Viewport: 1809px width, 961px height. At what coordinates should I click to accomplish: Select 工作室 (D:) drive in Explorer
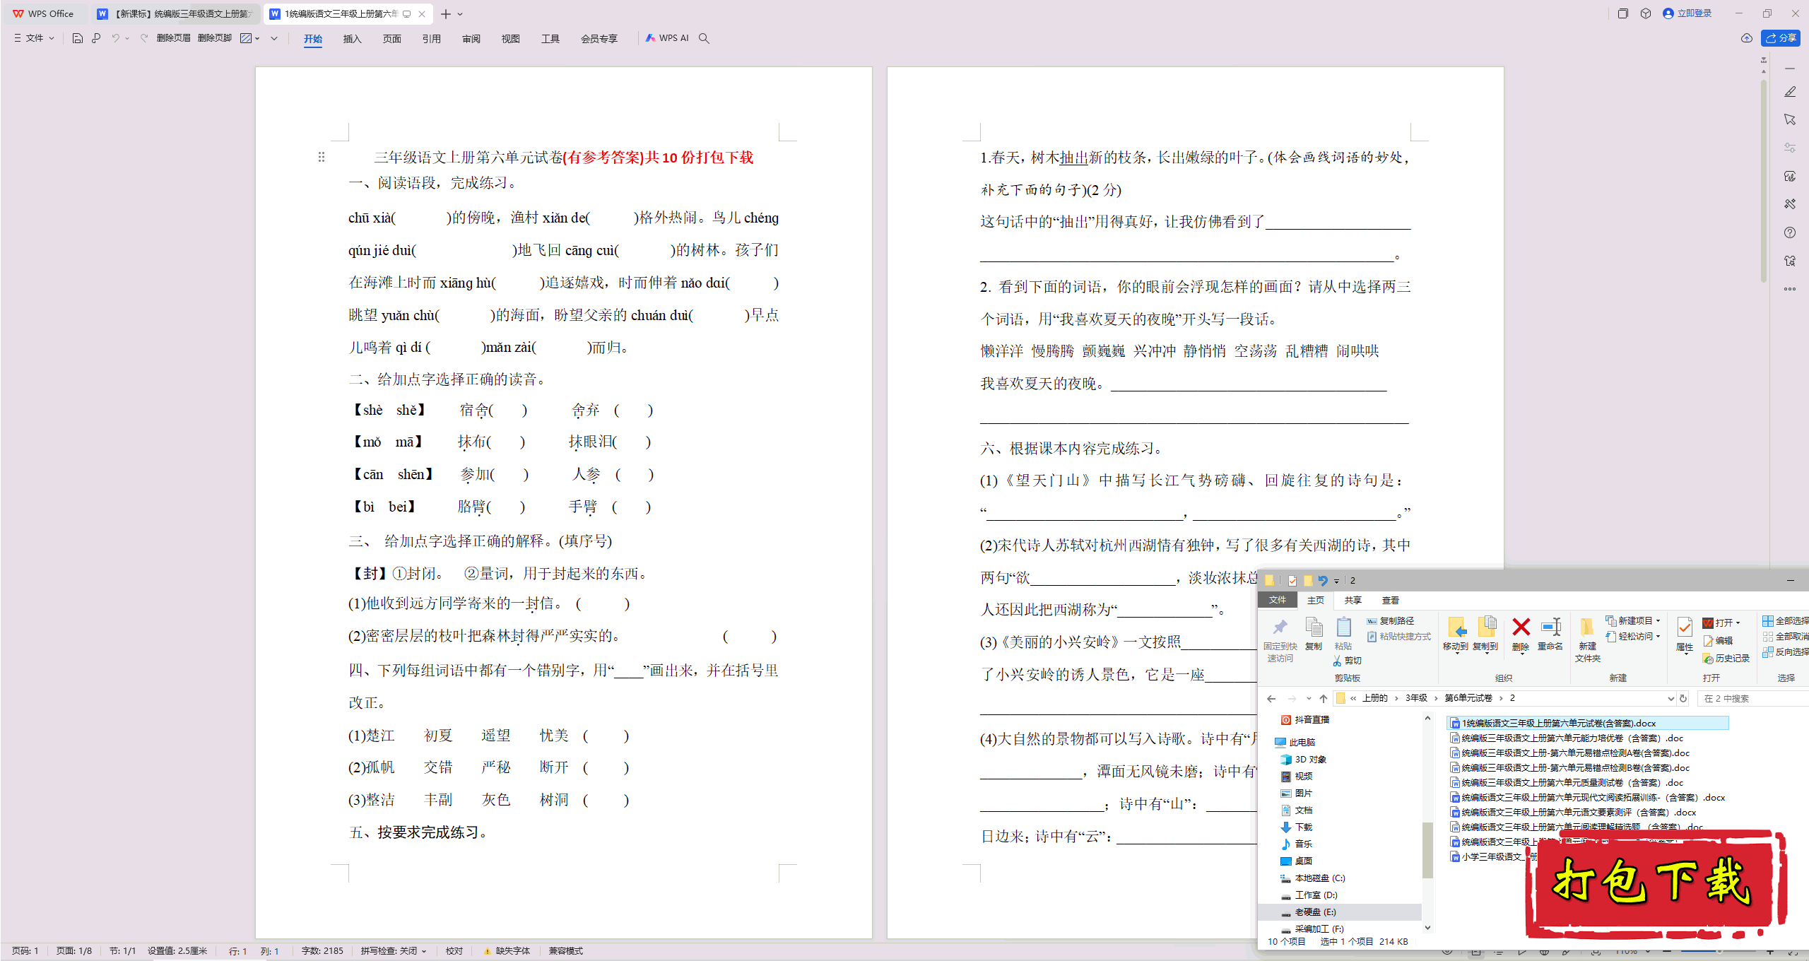tap(1309, 895)
